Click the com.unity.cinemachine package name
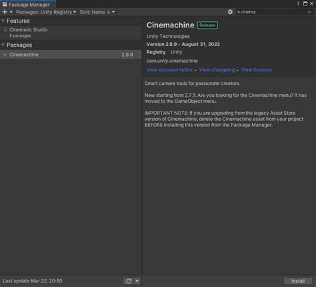The height and width of the screenshot is (287, 316). (172, 61)
